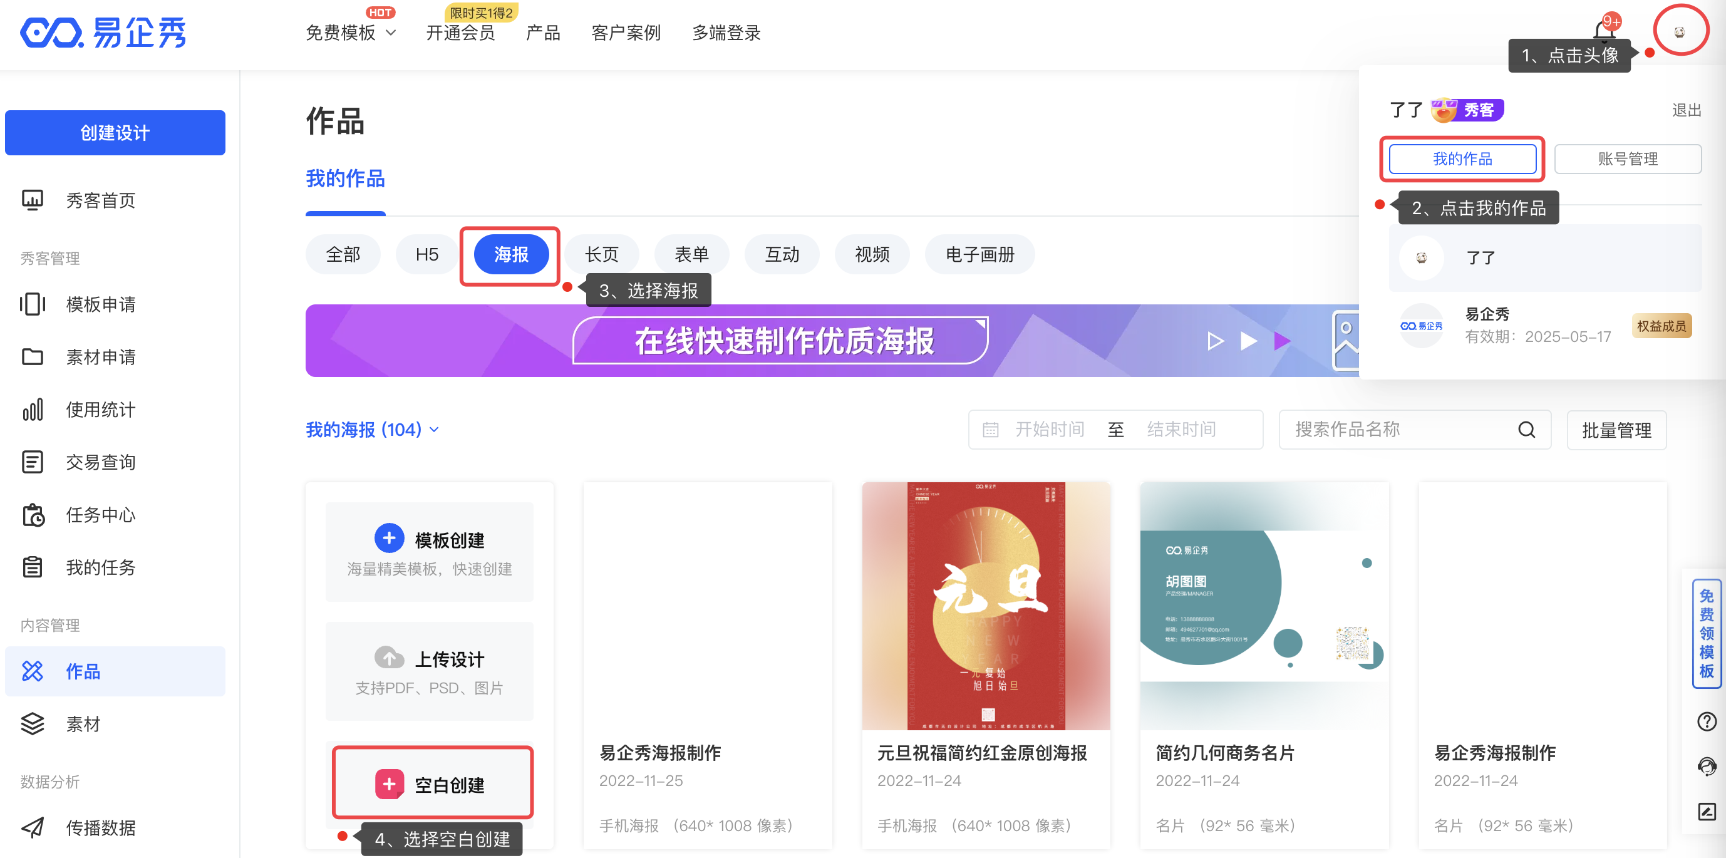This screenshot has height=858, width=1726.
Task: Click the 易企秀 logo
Action: tap(103, 32)
